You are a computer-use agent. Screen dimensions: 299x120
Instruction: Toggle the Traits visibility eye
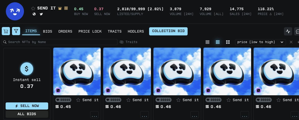(122, 42)
